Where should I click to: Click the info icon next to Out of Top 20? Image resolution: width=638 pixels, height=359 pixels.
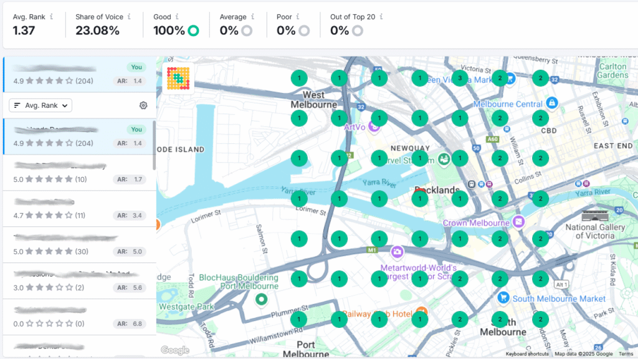pos(381,17)
